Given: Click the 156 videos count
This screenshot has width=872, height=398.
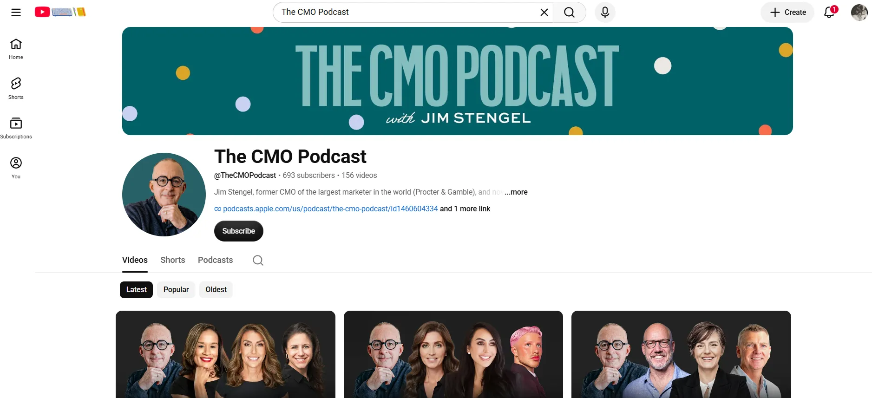Looking at the screenshot, I should tap(359, 176).
